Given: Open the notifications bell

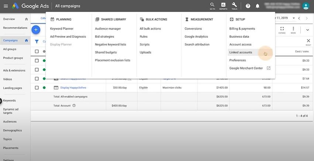Looking at the screenshot, I should click(x=258, y=6).
